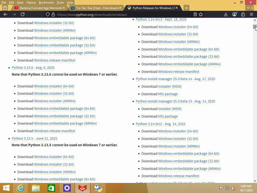
Task: Open Python 3.13.6 - Aug. 6, 2025 release link
Action: (33, 68)
